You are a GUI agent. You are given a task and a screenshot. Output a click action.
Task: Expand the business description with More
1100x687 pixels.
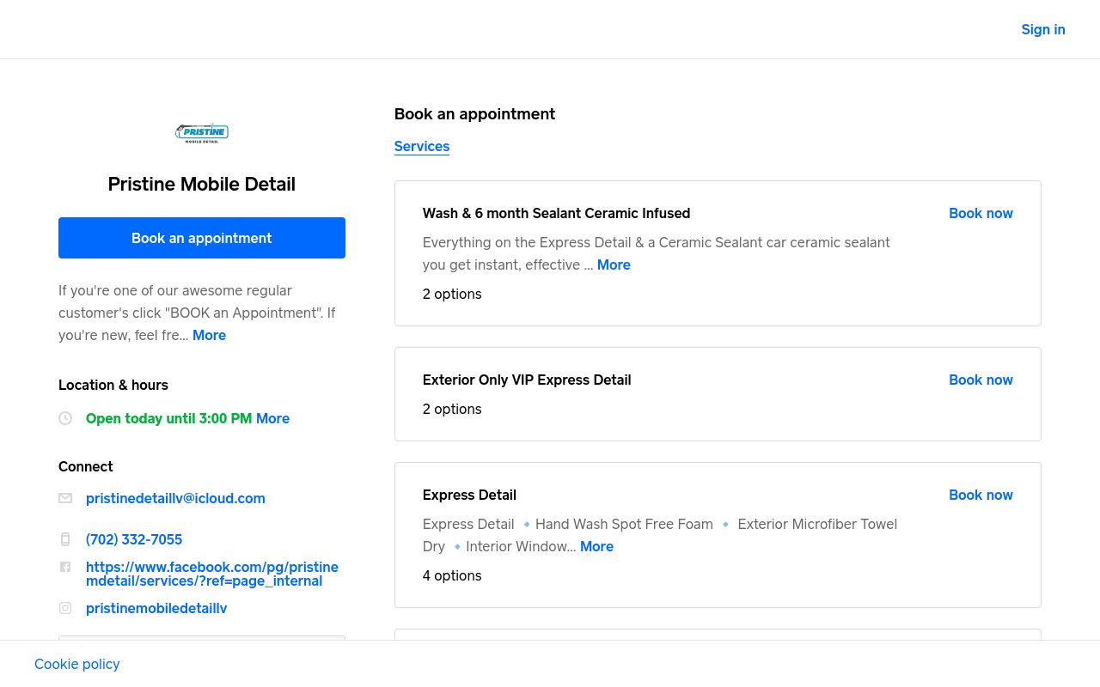[209, 335]
